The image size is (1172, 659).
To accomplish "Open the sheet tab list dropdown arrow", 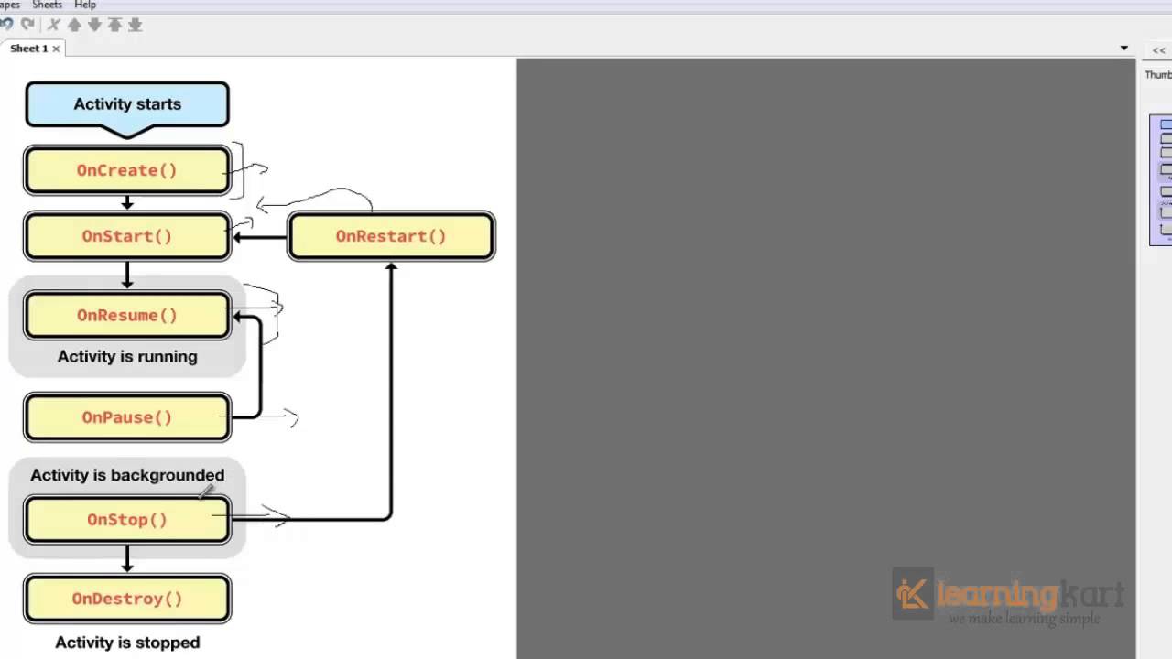I will pos(1123,49).
